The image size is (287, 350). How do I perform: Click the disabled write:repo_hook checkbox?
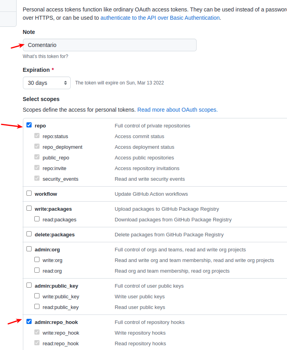[x=37, y=332]
